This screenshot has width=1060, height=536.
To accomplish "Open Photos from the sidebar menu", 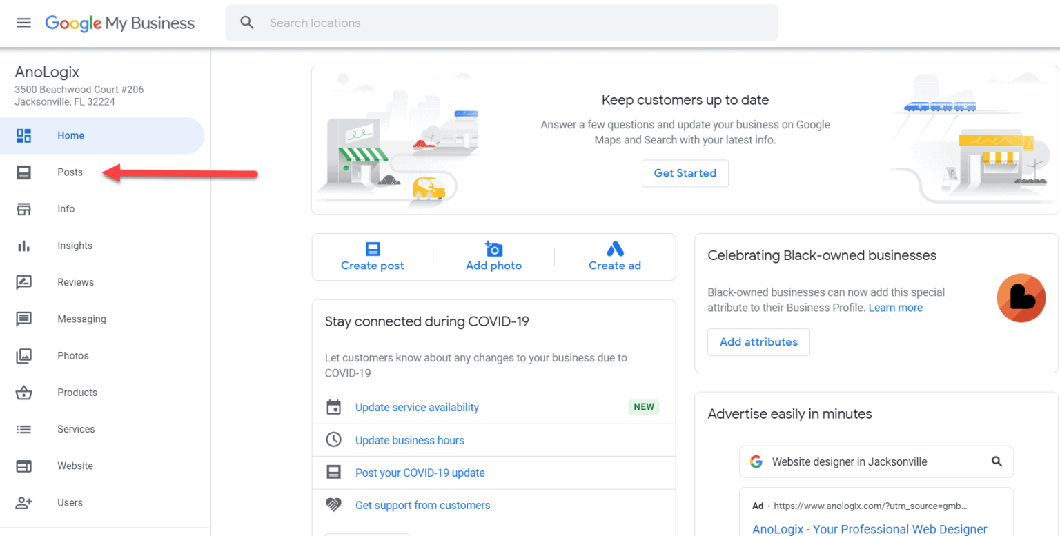I will click(x=73, y=356).
